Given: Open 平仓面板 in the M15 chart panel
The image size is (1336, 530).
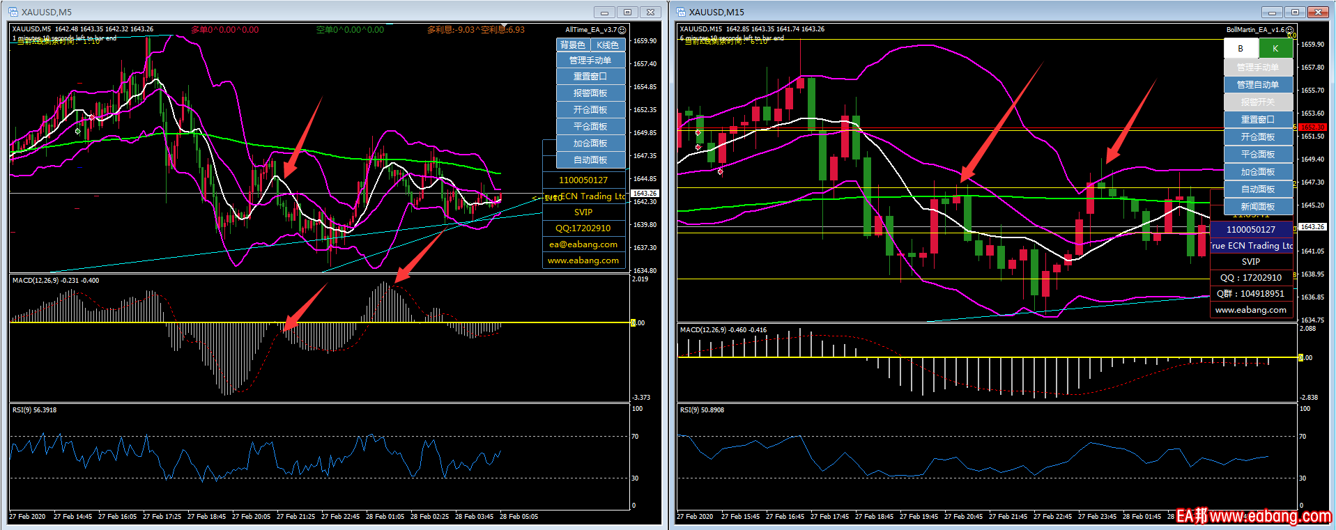Looking at the screenshot, I should [x=1258, y=155].
